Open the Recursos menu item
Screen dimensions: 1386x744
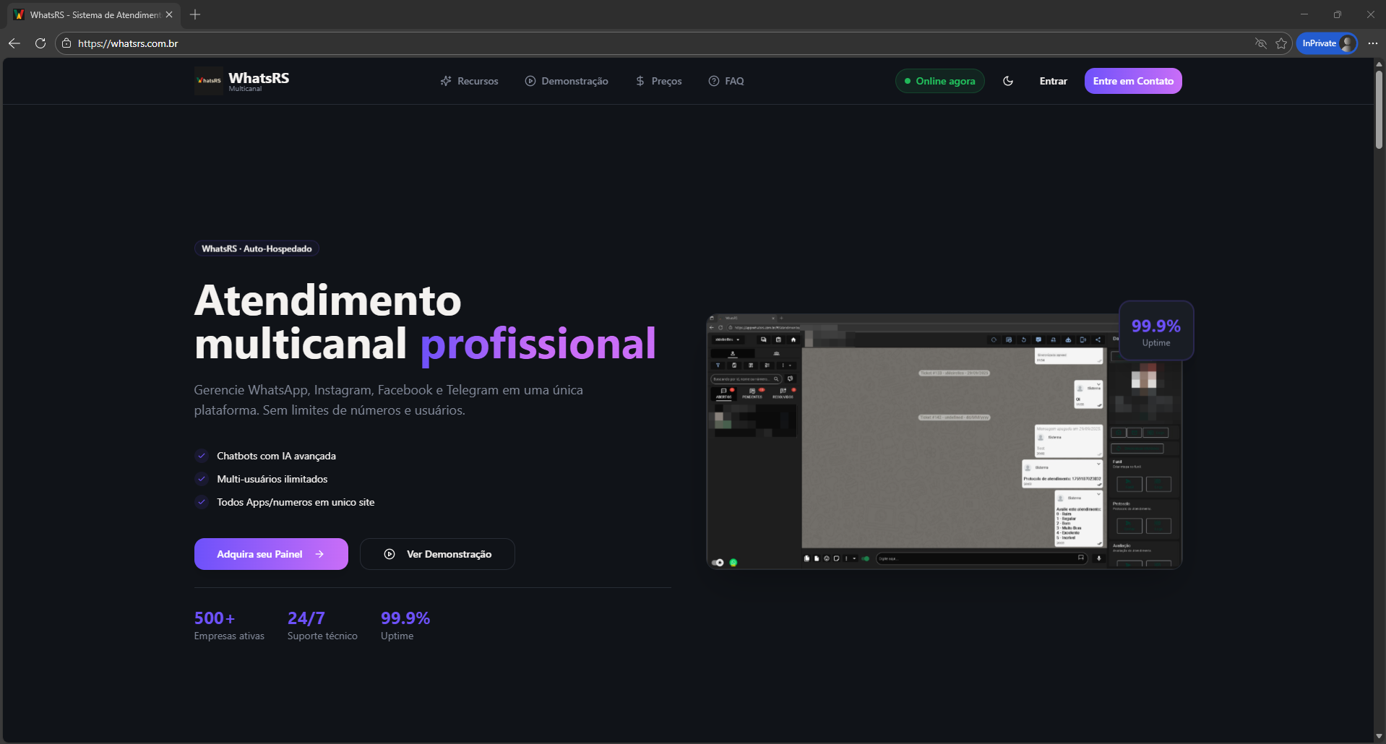pos(469,81)
